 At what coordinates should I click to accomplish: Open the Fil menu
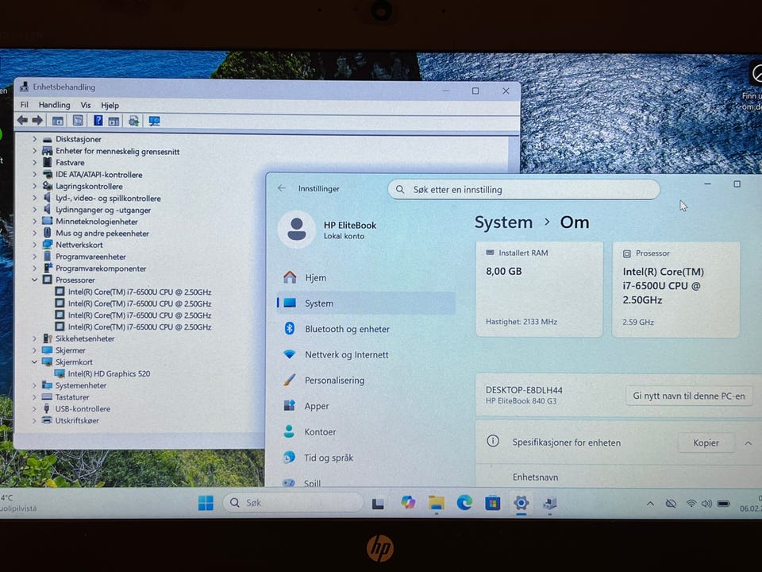(25, 105)
